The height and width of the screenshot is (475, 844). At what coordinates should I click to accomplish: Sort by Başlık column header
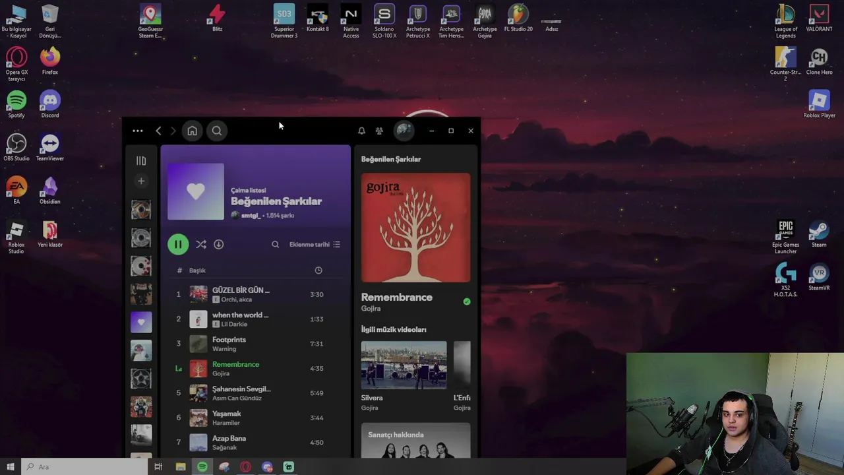[x=197, y=270]
